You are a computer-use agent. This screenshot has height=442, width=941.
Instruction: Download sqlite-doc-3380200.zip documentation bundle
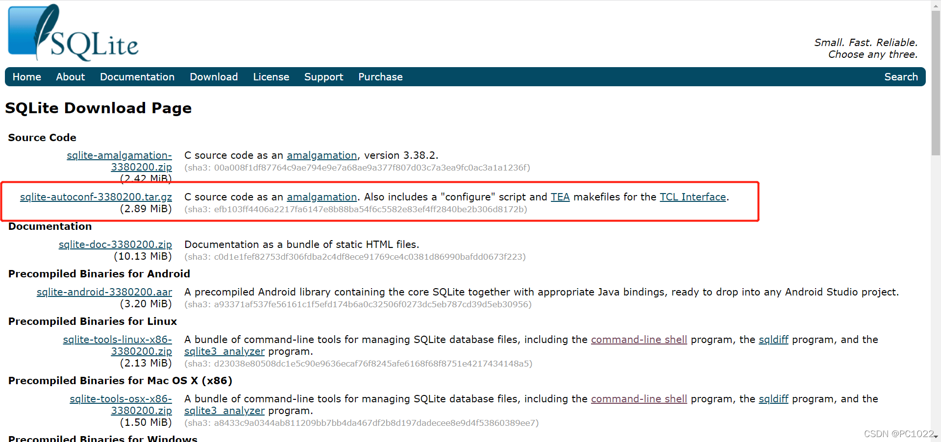[x=115, y=244]
